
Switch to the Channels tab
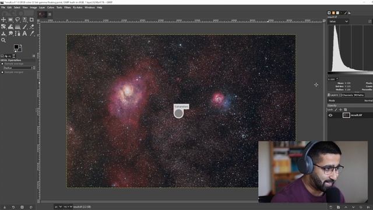(346, 95)
